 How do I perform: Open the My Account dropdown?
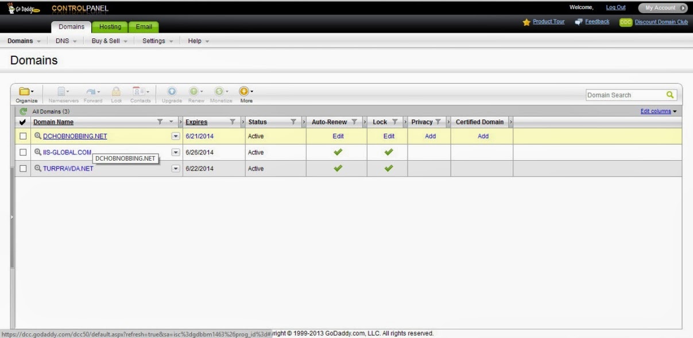point(663,8)
